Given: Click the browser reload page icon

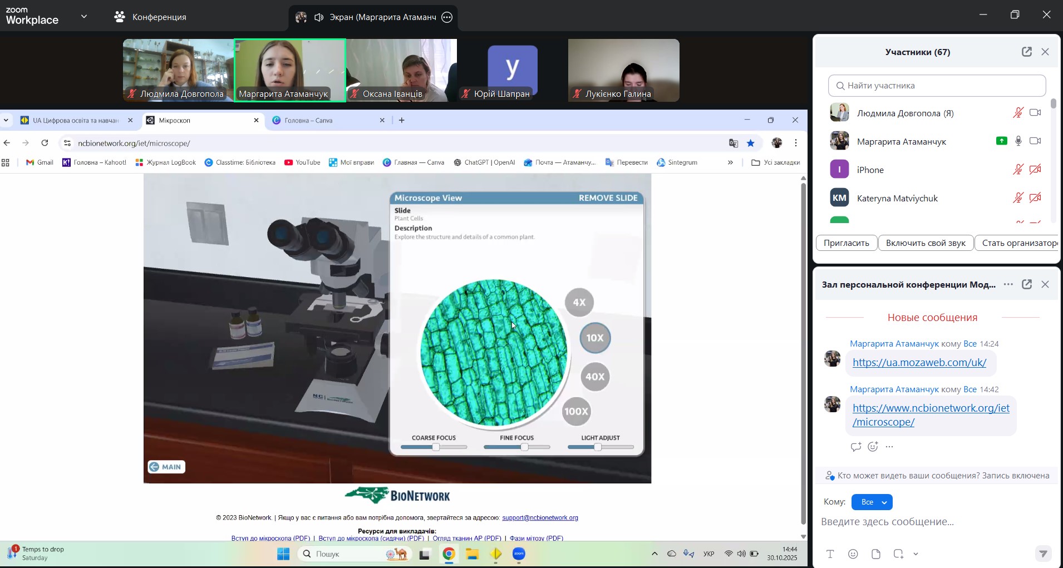Looking at the screenshot, I should click(45, 143).
